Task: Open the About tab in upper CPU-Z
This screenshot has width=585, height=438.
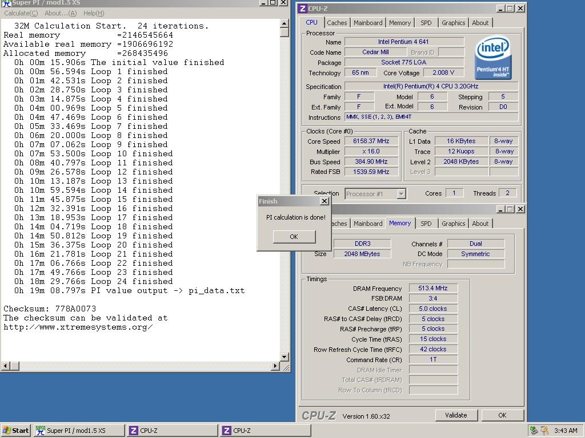Action: (480, 23)
